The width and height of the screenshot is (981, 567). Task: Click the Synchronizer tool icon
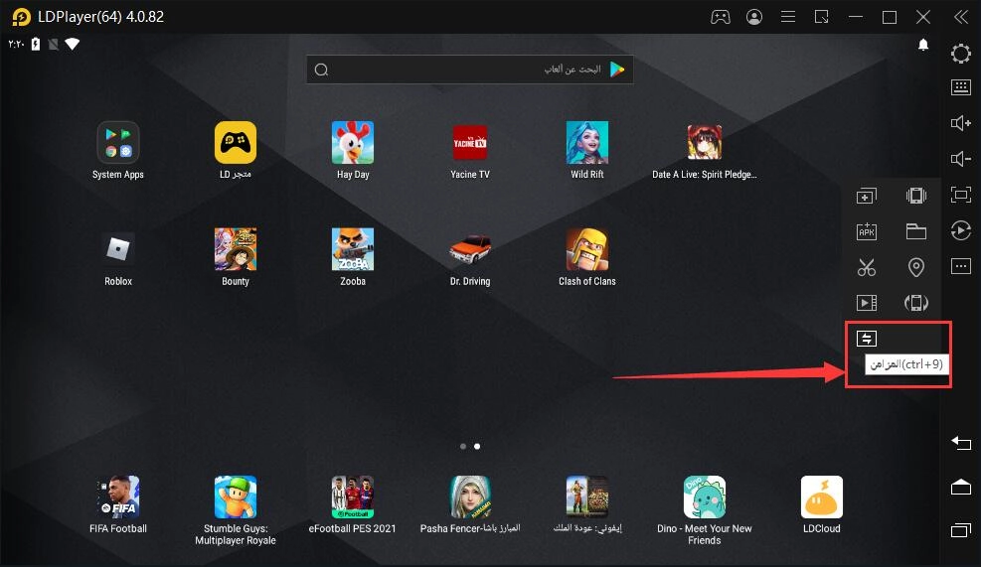pos(867,339)
